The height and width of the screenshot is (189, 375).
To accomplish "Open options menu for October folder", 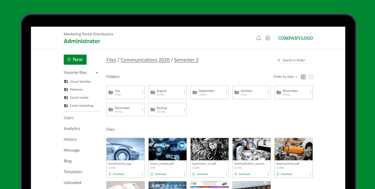I will [268, 92].
